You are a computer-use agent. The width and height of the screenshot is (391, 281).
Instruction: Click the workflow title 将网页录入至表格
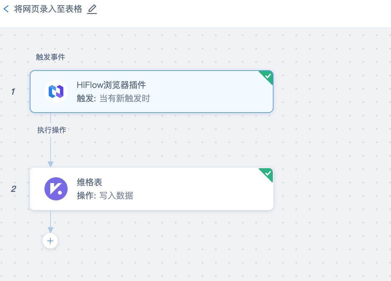coord(48,9)
